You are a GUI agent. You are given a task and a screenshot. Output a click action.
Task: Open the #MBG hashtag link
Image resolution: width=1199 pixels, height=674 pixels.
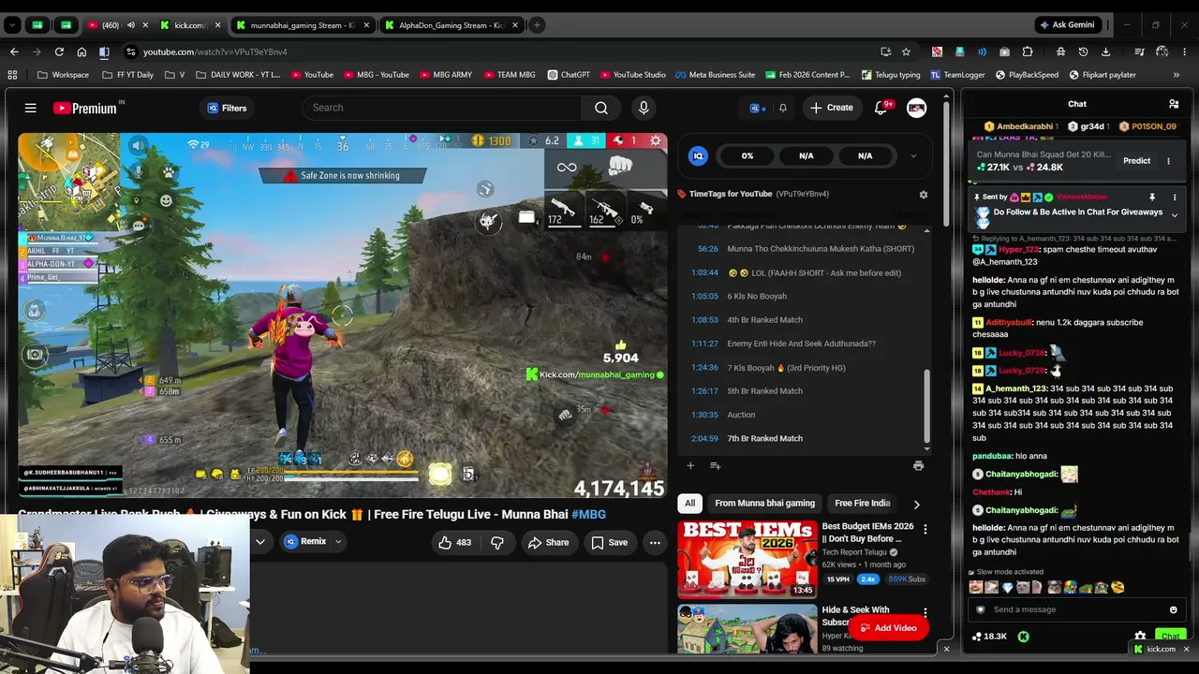coord(588,515)
